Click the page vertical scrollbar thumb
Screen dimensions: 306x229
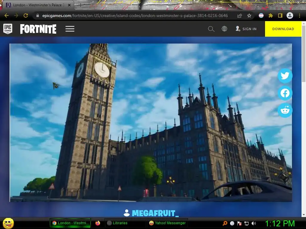(304, 54)
